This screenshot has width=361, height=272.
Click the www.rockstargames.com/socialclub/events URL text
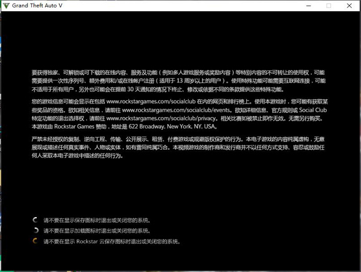(x=176, y=110)
